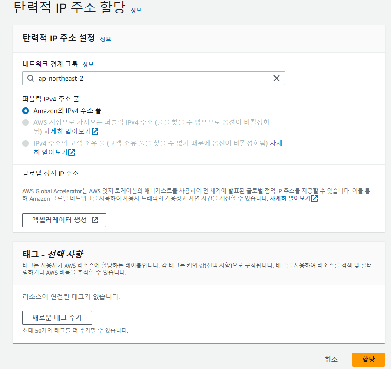The image size is (391, 369).
Task: Open 정보 link beside 탄력적 IP 주소 설정
Action: [x=106, y=39]
